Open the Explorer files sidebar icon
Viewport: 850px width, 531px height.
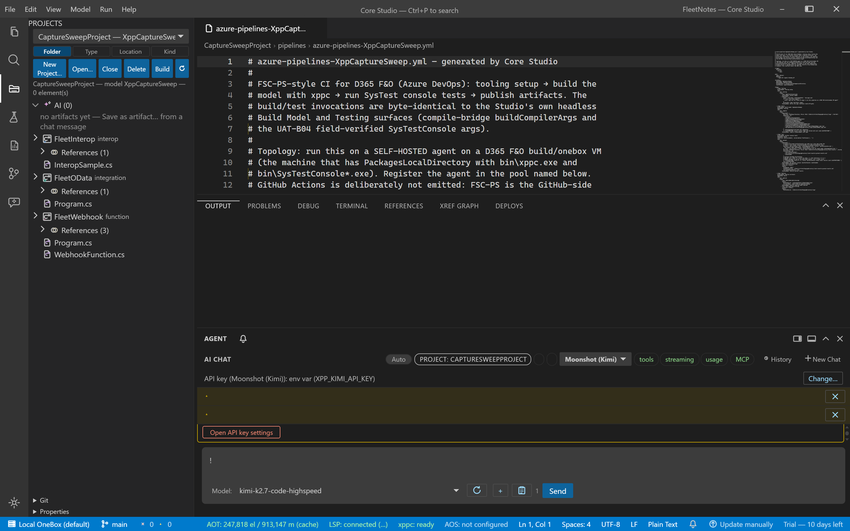pyautogui.click(x=14, y=32)
